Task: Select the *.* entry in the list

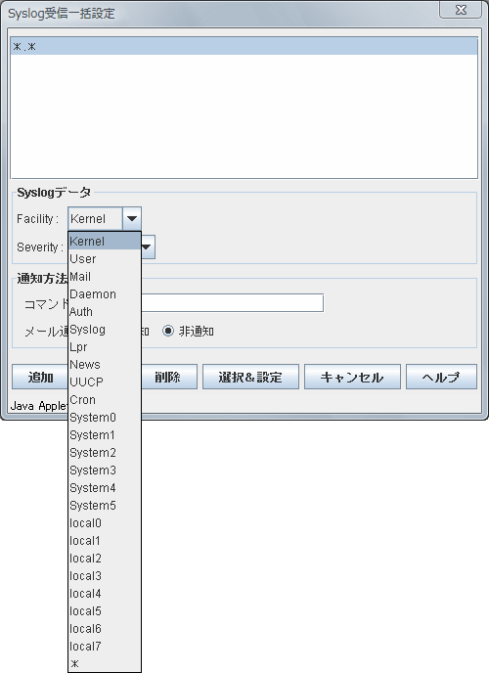Action: point(244,46)
